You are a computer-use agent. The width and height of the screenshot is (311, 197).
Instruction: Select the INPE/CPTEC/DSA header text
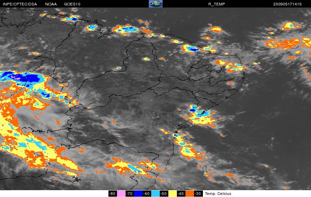coord(20,4)
